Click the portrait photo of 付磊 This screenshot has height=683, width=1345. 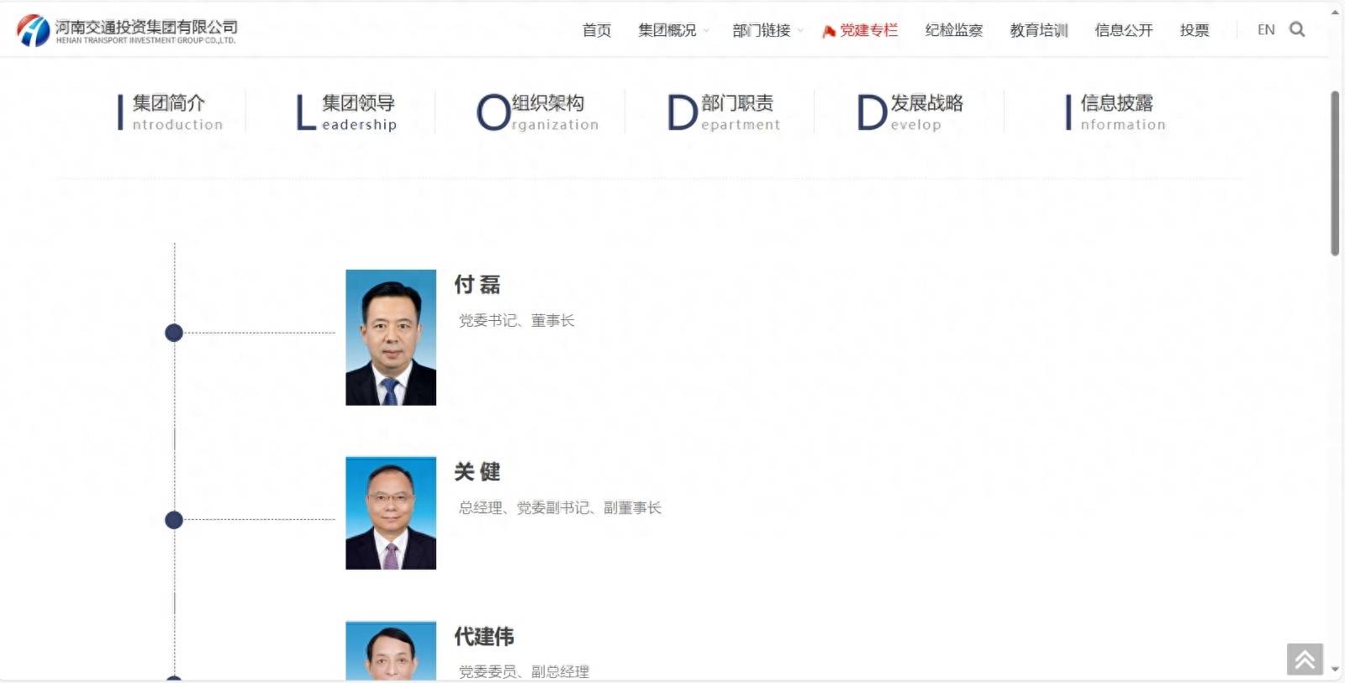point(391,338)
